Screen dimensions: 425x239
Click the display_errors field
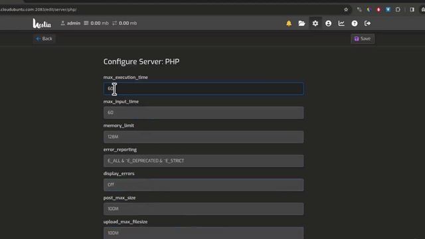204,185
